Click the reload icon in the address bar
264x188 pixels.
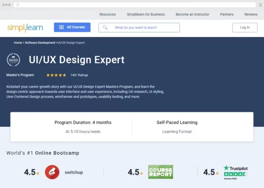pyautogui.click(x=18, y=5)
